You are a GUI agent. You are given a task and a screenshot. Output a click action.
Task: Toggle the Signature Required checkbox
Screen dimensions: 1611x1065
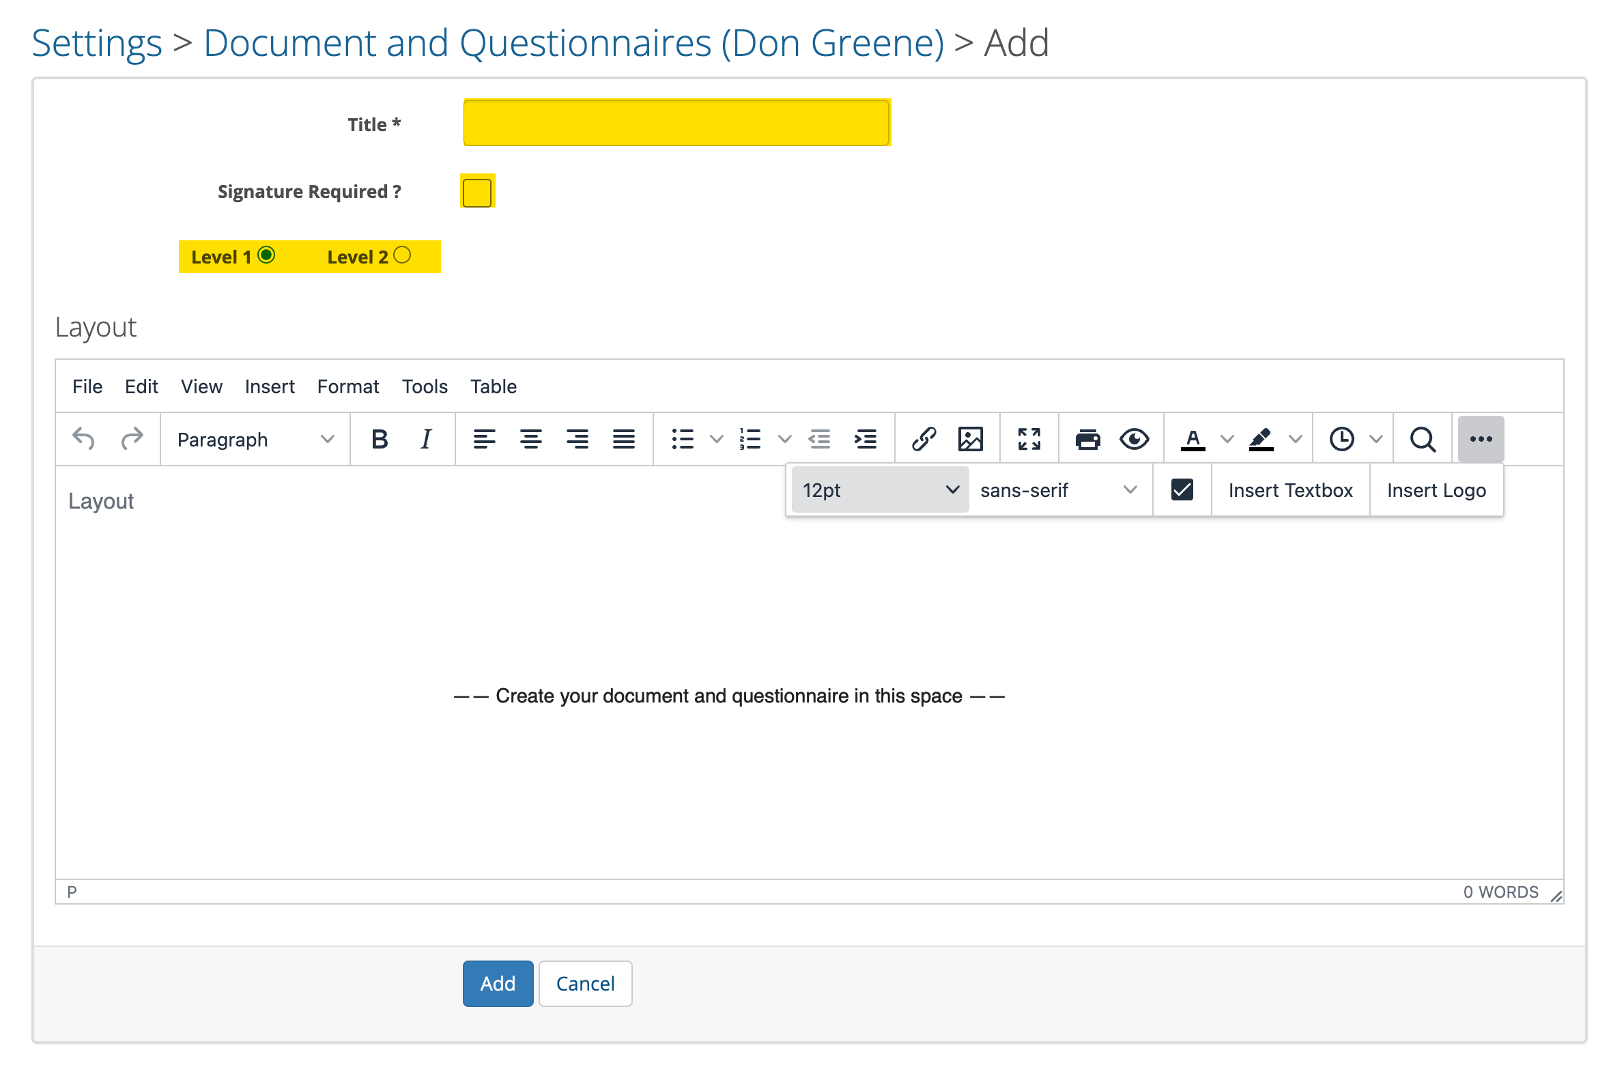click(x=477, y=192)
